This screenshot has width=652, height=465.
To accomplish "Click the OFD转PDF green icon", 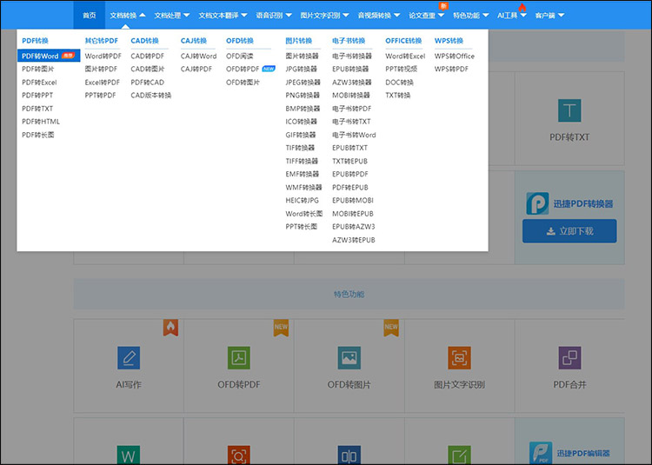I will [239, 357].
